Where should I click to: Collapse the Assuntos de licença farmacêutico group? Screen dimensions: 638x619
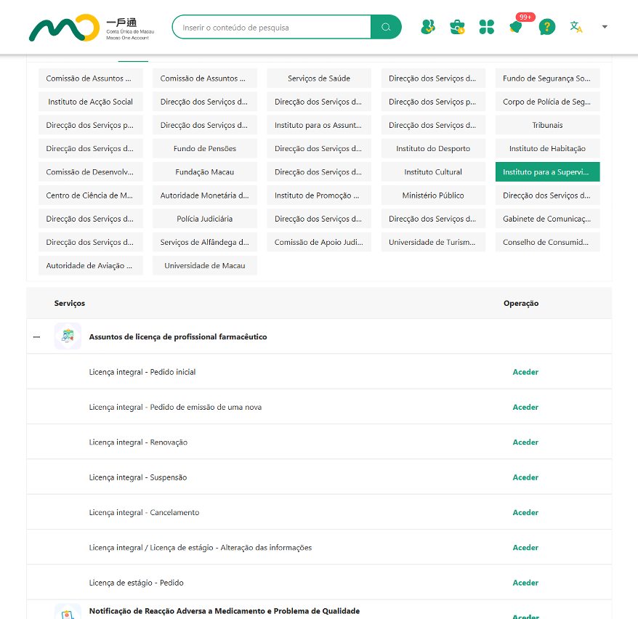(x=36, y=337)
